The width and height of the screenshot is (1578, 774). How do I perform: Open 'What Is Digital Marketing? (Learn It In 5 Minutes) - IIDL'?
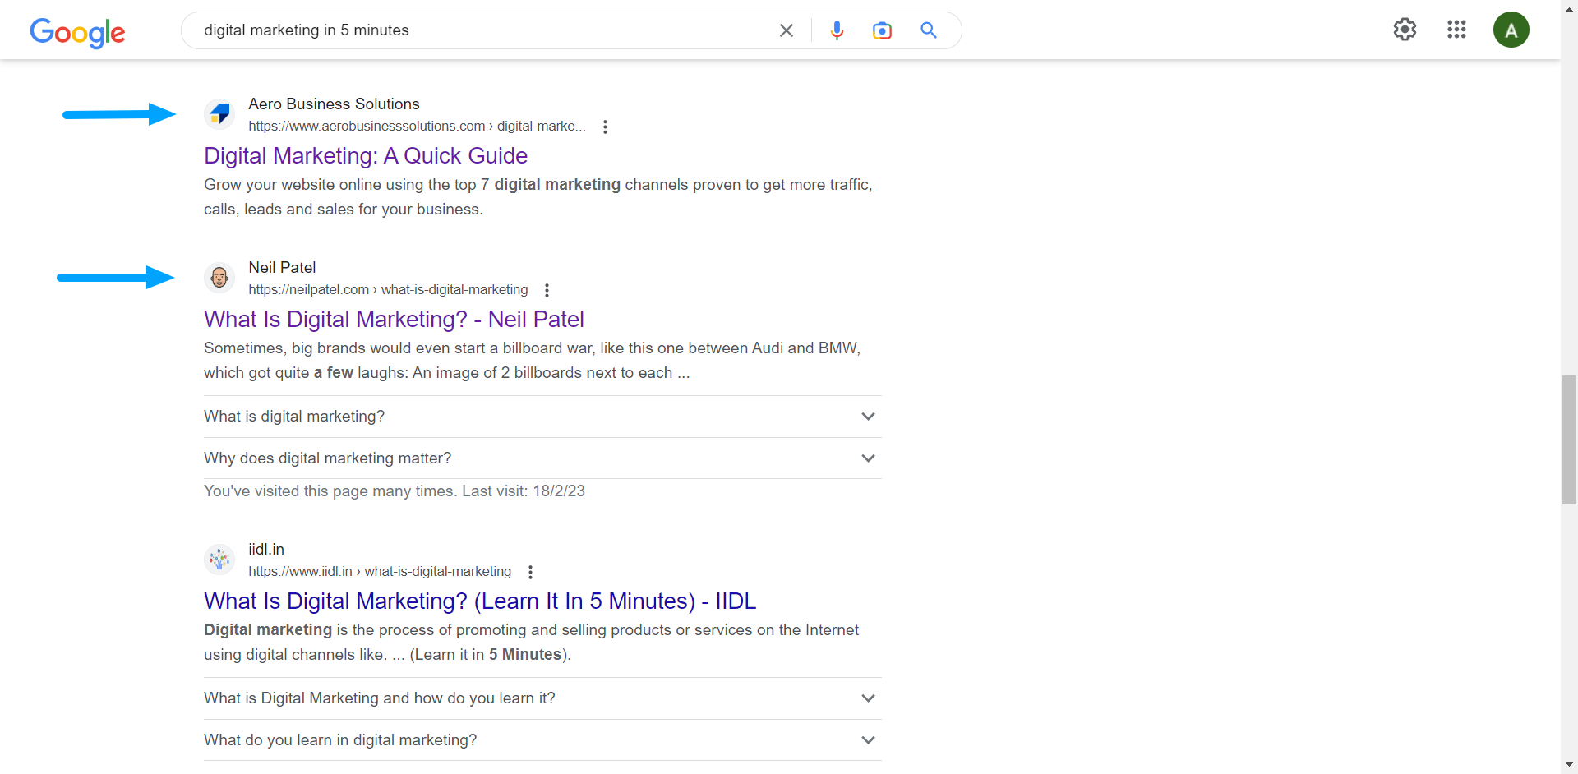pos(480,601)
